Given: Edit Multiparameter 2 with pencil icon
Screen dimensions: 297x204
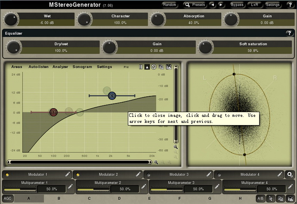Looking at the screenshot, I should tap(143, 187).
